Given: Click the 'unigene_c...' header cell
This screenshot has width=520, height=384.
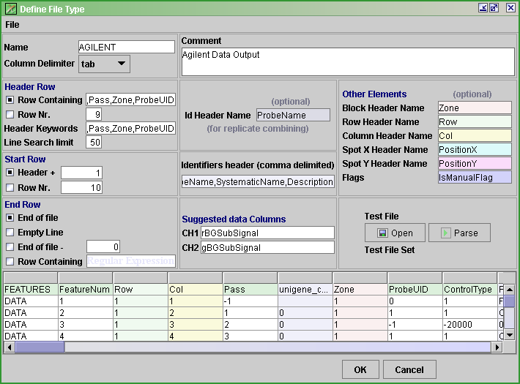Looking at the screenshot, I should click(305, 289).
